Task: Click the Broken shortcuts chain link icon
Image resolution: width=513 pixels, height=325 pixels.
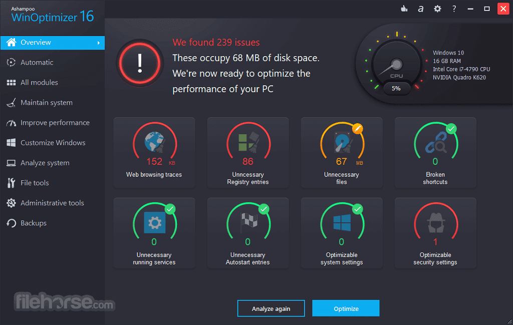Action: click(436, 143)
